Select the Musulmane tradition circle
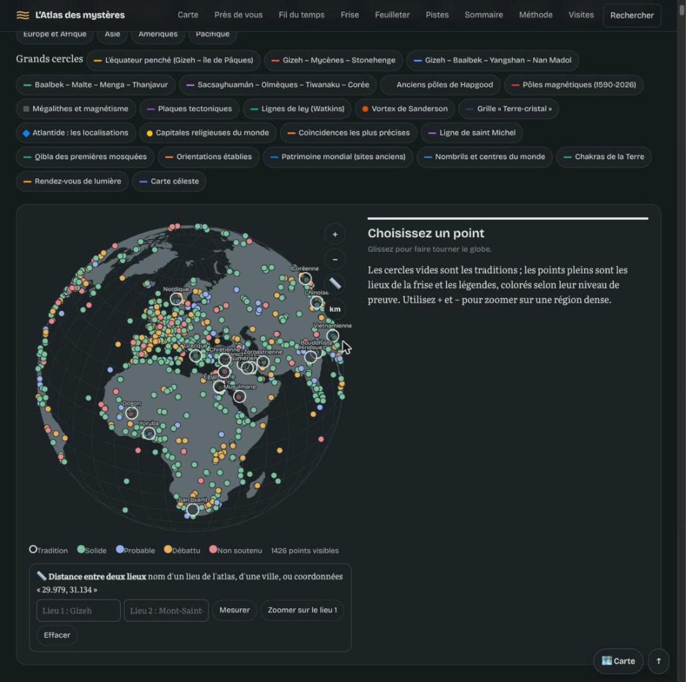This screenshot has height=682, width=686. point(239,396)
